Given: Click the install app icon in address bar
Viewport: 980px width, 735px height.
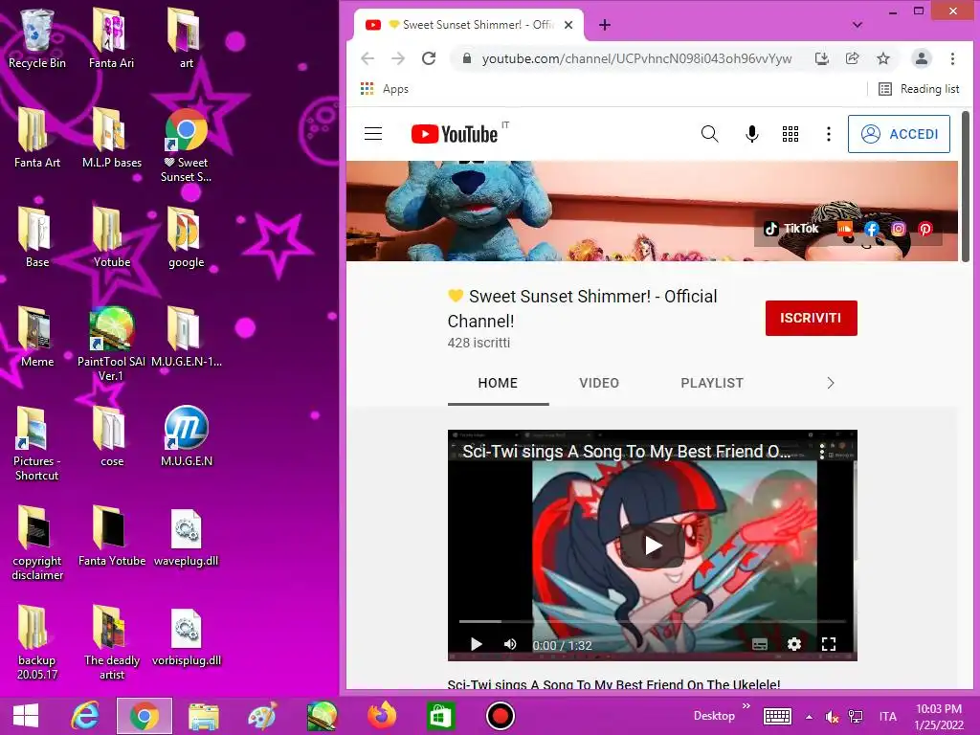Looking at the screenshot, I should 822,58.
